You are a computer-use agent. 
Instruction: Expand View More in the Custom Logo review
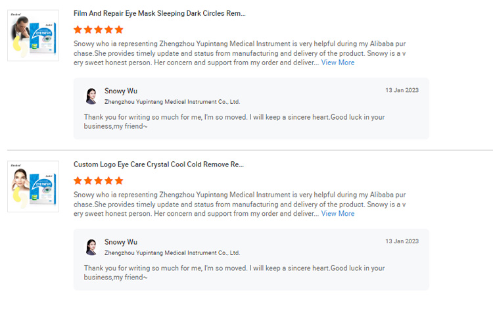[x=337, y=214]
